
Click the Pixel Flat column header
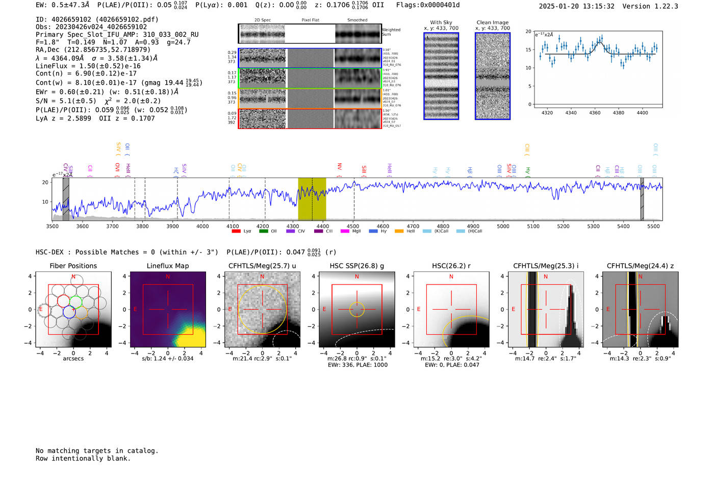pyautogui.click(x=310, y=20)
